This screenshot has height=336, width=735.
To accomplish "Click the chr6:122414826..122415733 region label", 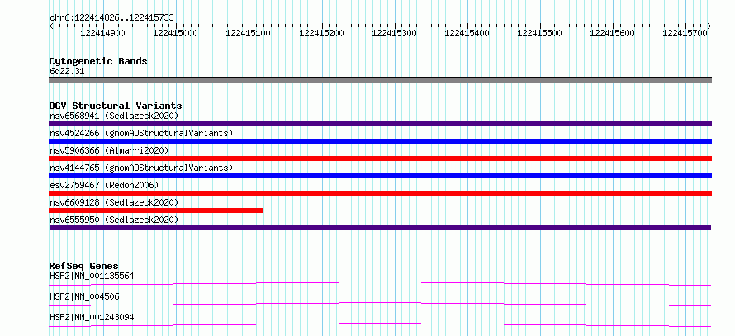I will pyautogui.click(x=111, y=17).
